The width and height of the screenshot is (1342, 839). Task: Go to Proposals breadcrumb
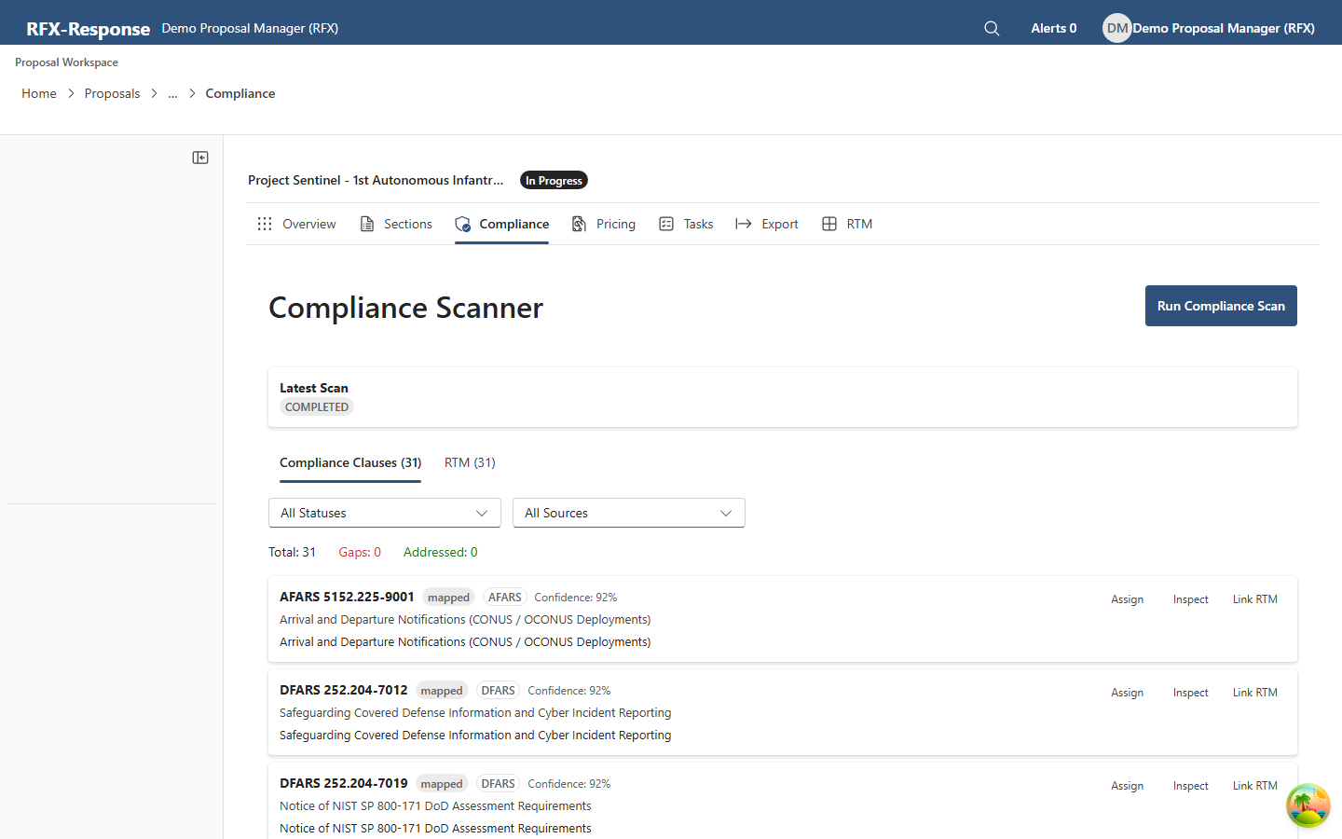[112, 93]
